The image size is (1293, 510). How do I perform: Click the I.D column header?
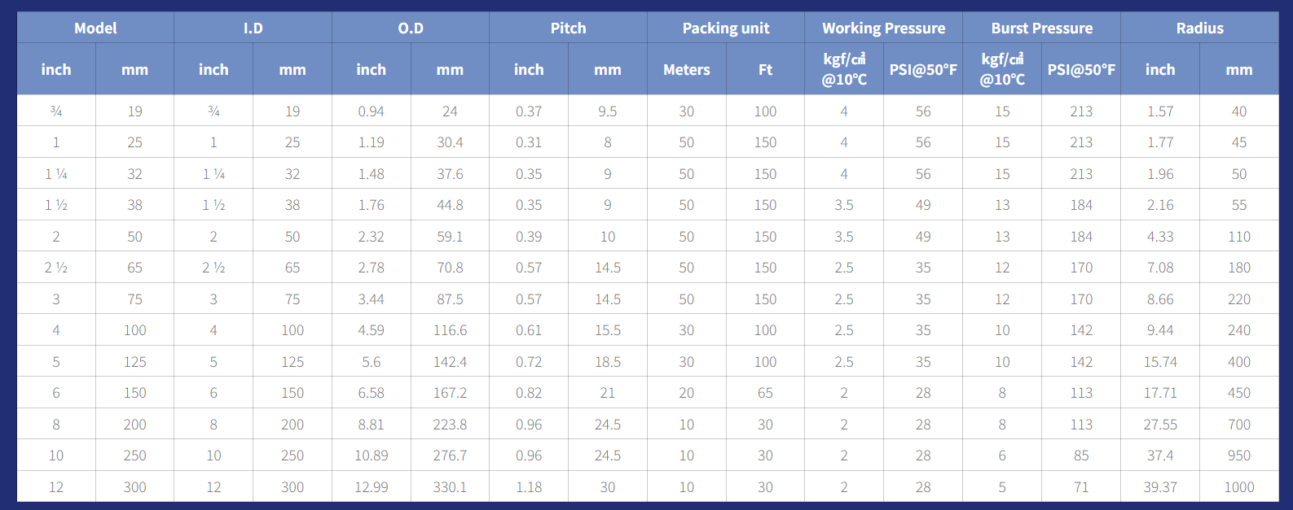253,28
